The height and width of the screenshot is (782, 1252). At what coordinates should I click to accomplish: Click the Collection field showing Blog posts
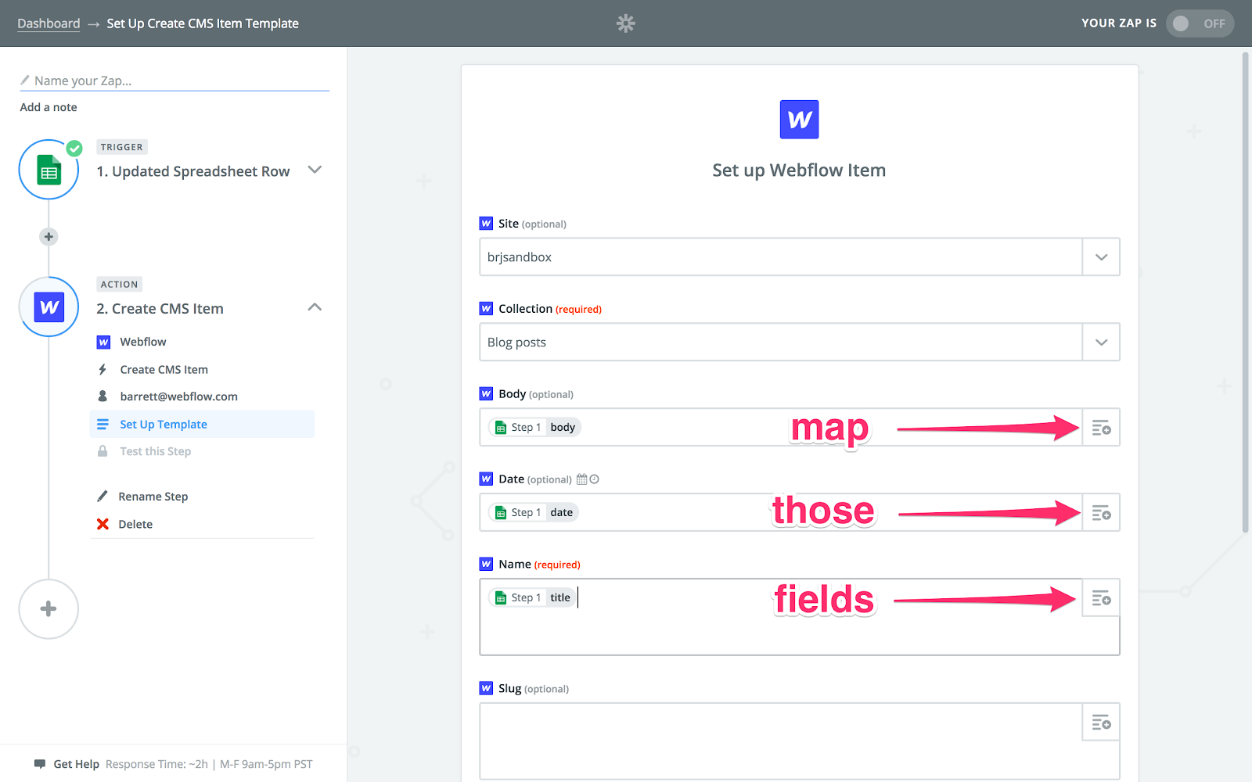pos(781,343)
